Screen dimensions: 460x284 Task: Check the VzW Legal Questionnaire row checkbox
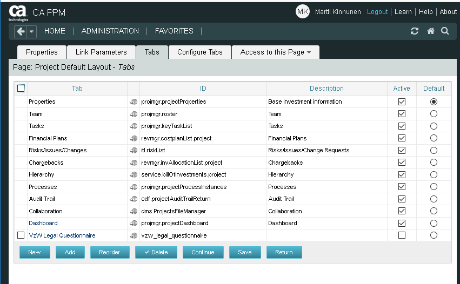tap(21, 235)
